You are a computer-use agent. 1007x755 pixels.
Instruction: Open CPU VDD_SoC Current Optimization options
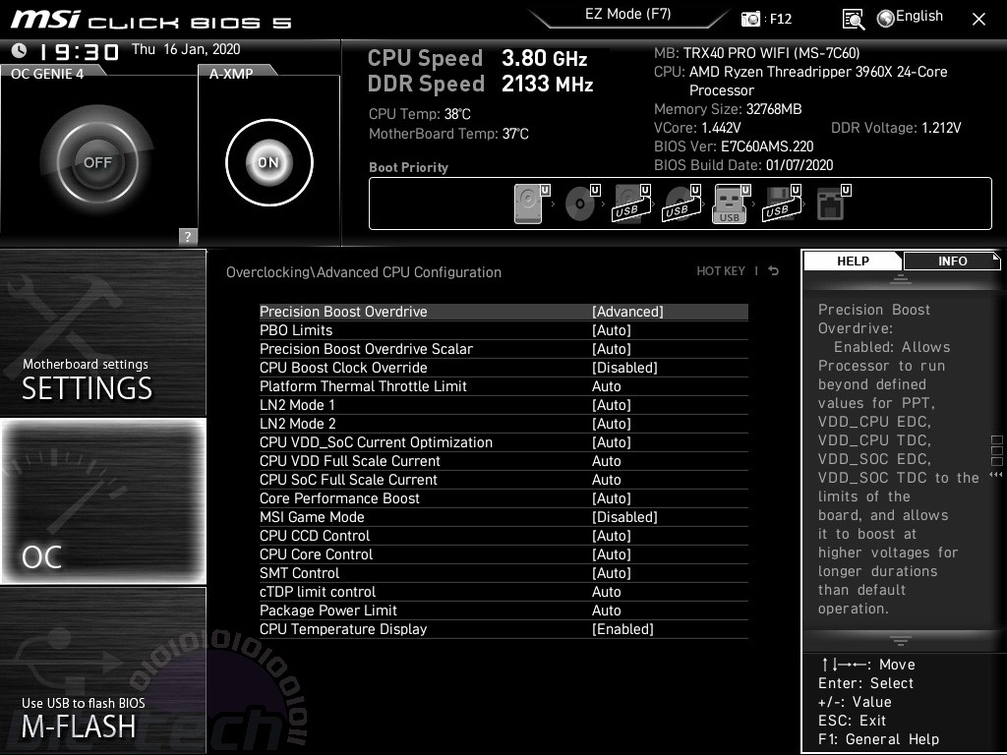point(503,442)
